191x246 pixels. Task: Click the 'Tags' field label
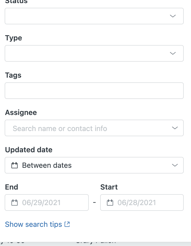(x=13, y=75)
